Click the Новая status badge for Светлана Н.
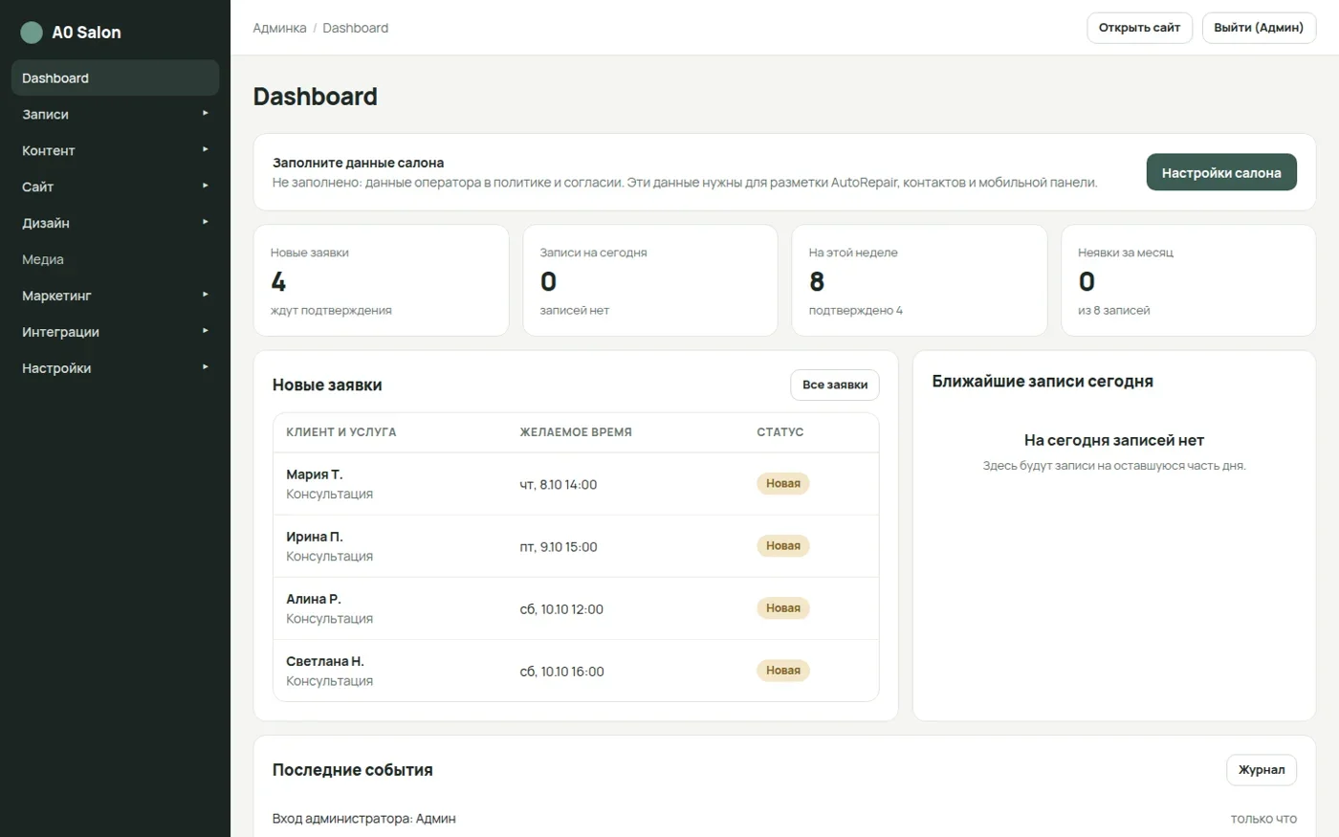Viewport: 1339px width, 837px height. [783, 671]
